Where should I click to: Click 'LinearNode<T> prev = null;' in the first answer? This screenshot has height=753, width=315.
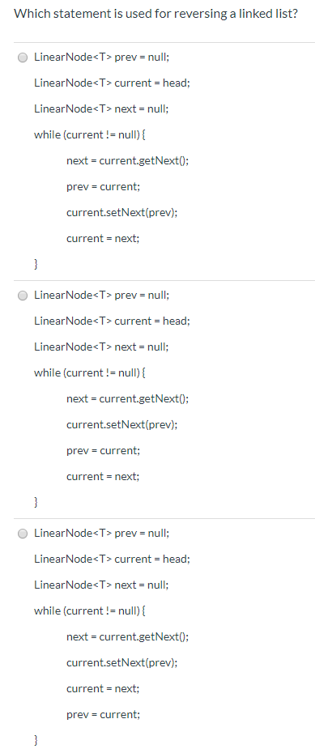pyautogui.click(x=101, y=57)
